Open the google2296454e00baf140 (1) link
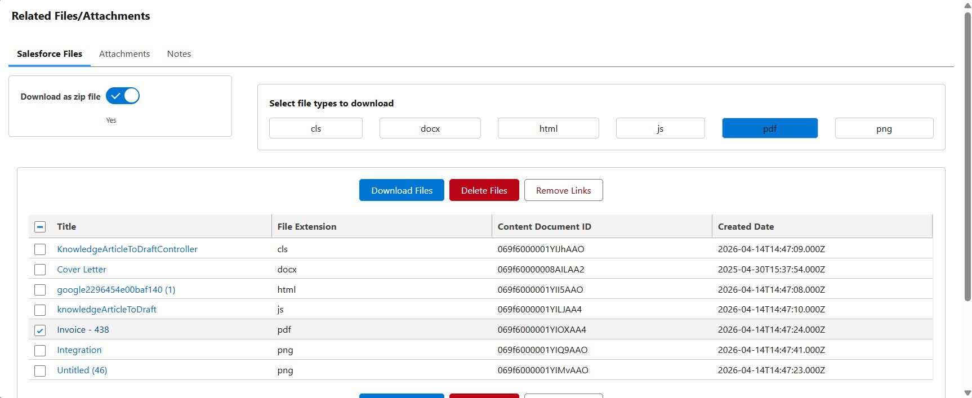 coord(116,289)
